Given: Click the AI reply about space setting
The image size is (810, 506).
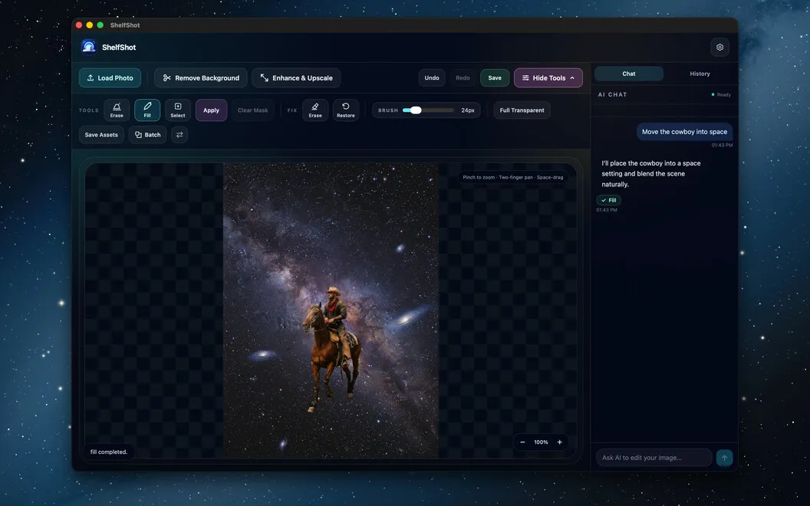Looking at the screenshot, I should [x=651, y=173].
